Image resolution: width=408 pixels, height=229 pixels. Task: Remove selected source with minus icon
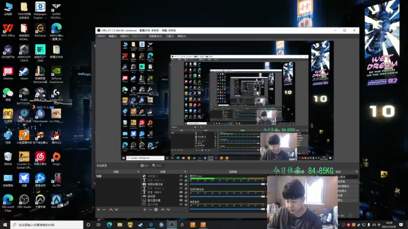(150, 209)
